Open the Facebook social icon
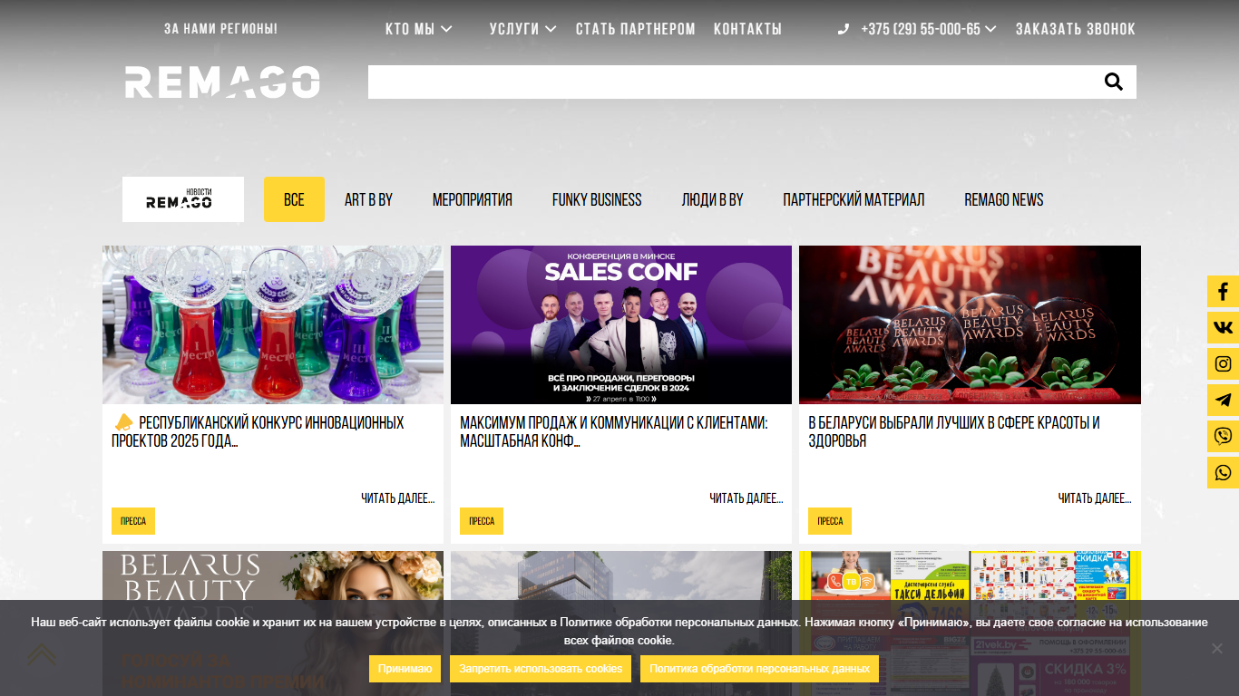The image size is (1239, 696). (1223, 292)
